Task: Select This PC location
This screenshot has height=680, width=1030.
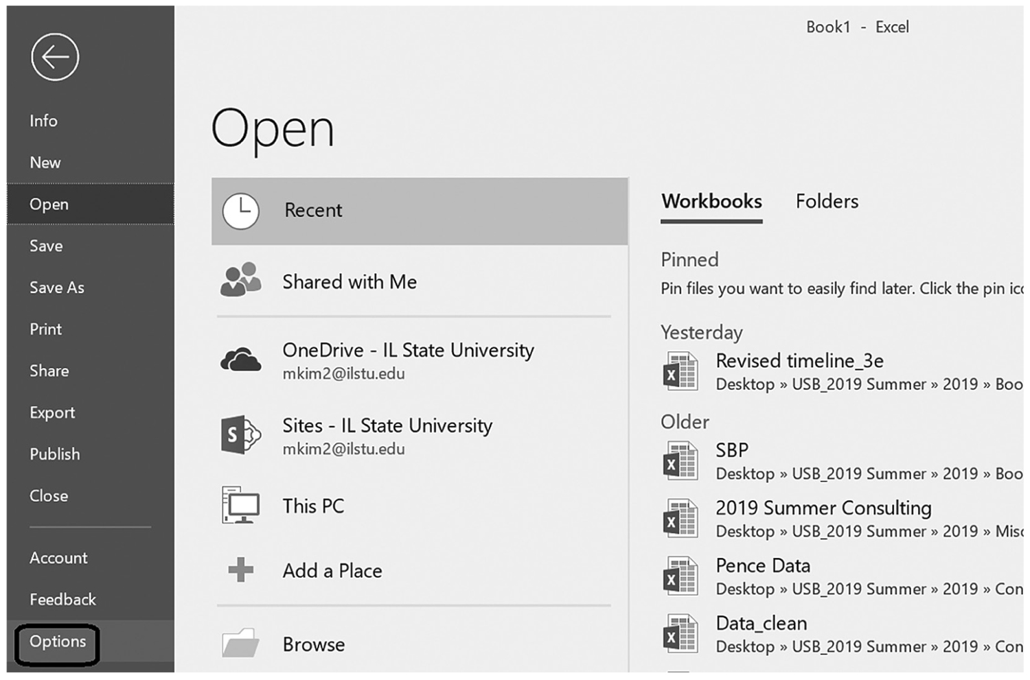Action: pos(420,506)
